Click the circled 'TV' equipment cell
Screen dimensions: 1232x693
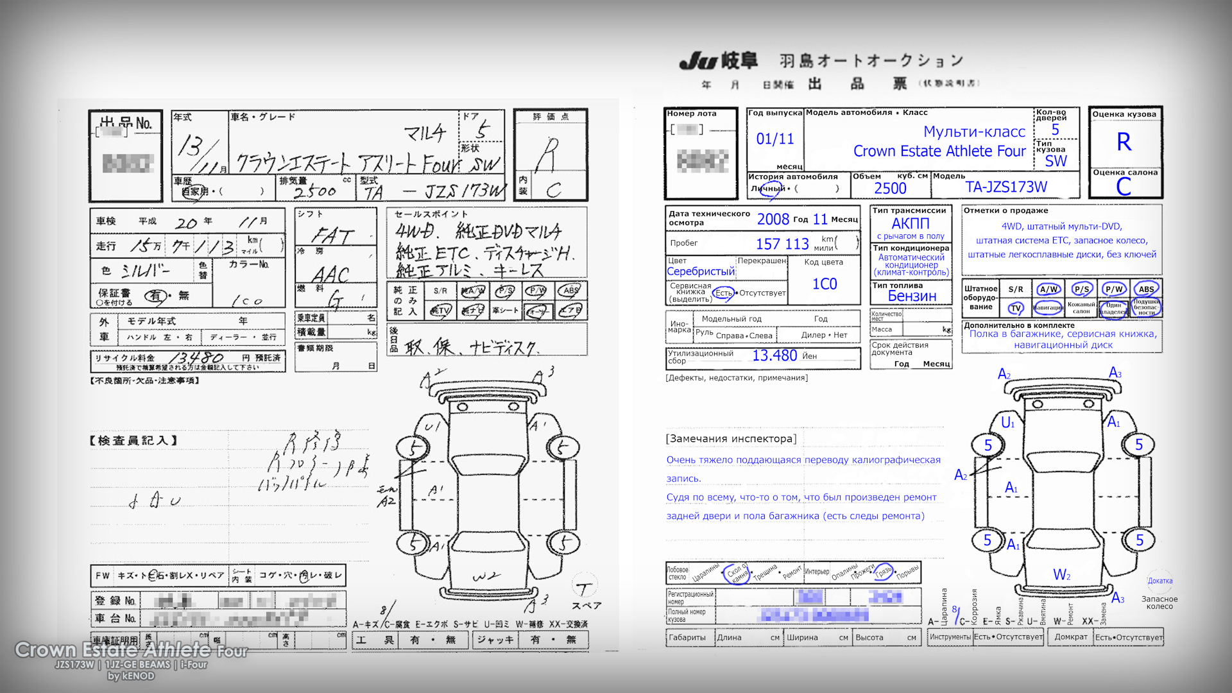click(1016, 308)
